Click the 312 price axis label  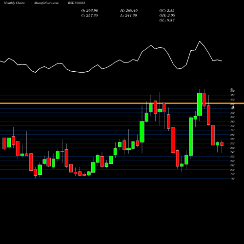pyautogui.click(x=232, y=122)
